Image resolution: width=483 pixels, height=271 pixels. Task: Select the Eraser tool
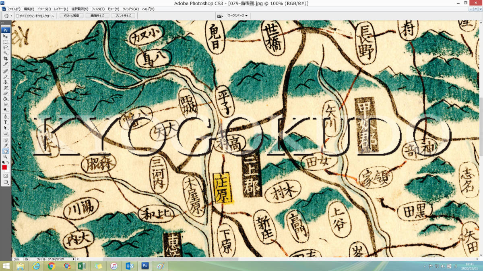click(x=5, y=93)
